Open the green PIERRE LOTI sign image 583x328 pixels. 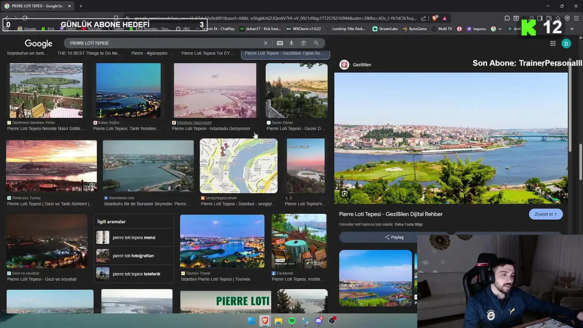click(225, 301)
